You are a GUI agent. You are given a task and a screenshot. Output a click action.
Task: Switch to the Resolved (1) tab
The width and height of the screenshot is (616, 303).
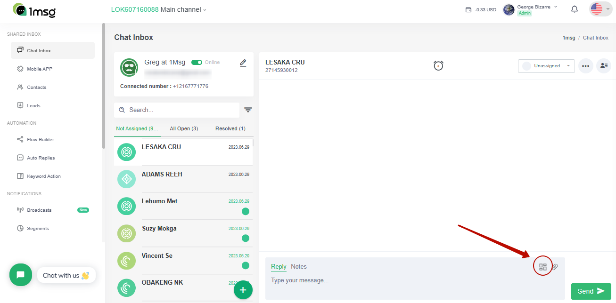click(x=230, y=128)
